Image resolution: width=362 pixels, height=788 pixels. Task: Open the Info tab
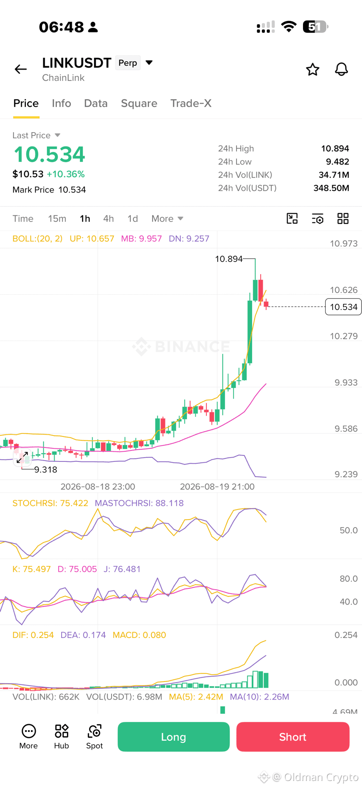click(x=61, y=103)
